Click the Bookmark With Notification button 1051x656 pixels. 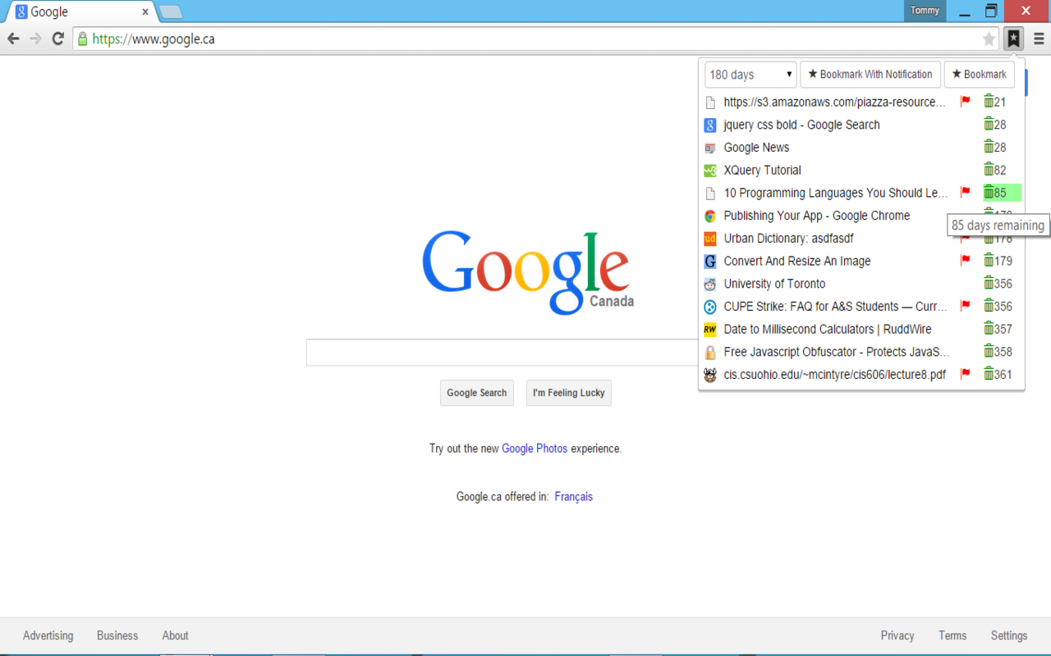coord(870,75)
